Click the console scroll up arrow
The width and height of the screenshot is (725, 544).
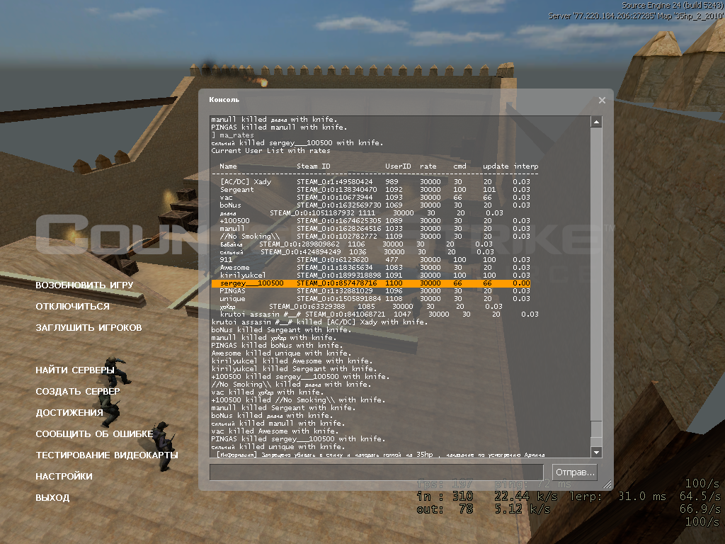[596, 122]
